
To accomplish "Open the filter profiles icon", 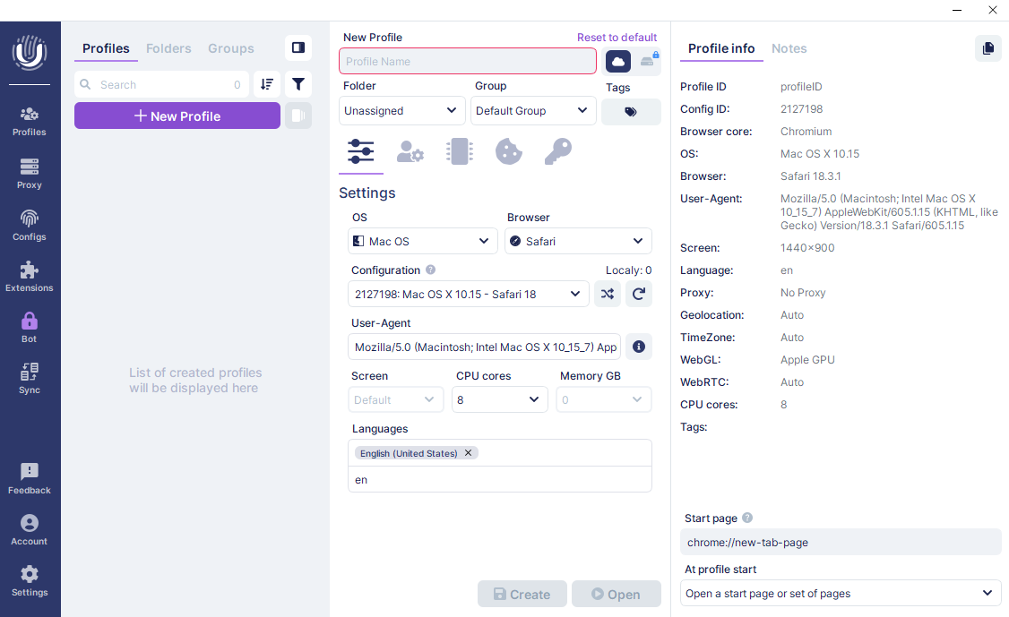I will pos(298,84).
